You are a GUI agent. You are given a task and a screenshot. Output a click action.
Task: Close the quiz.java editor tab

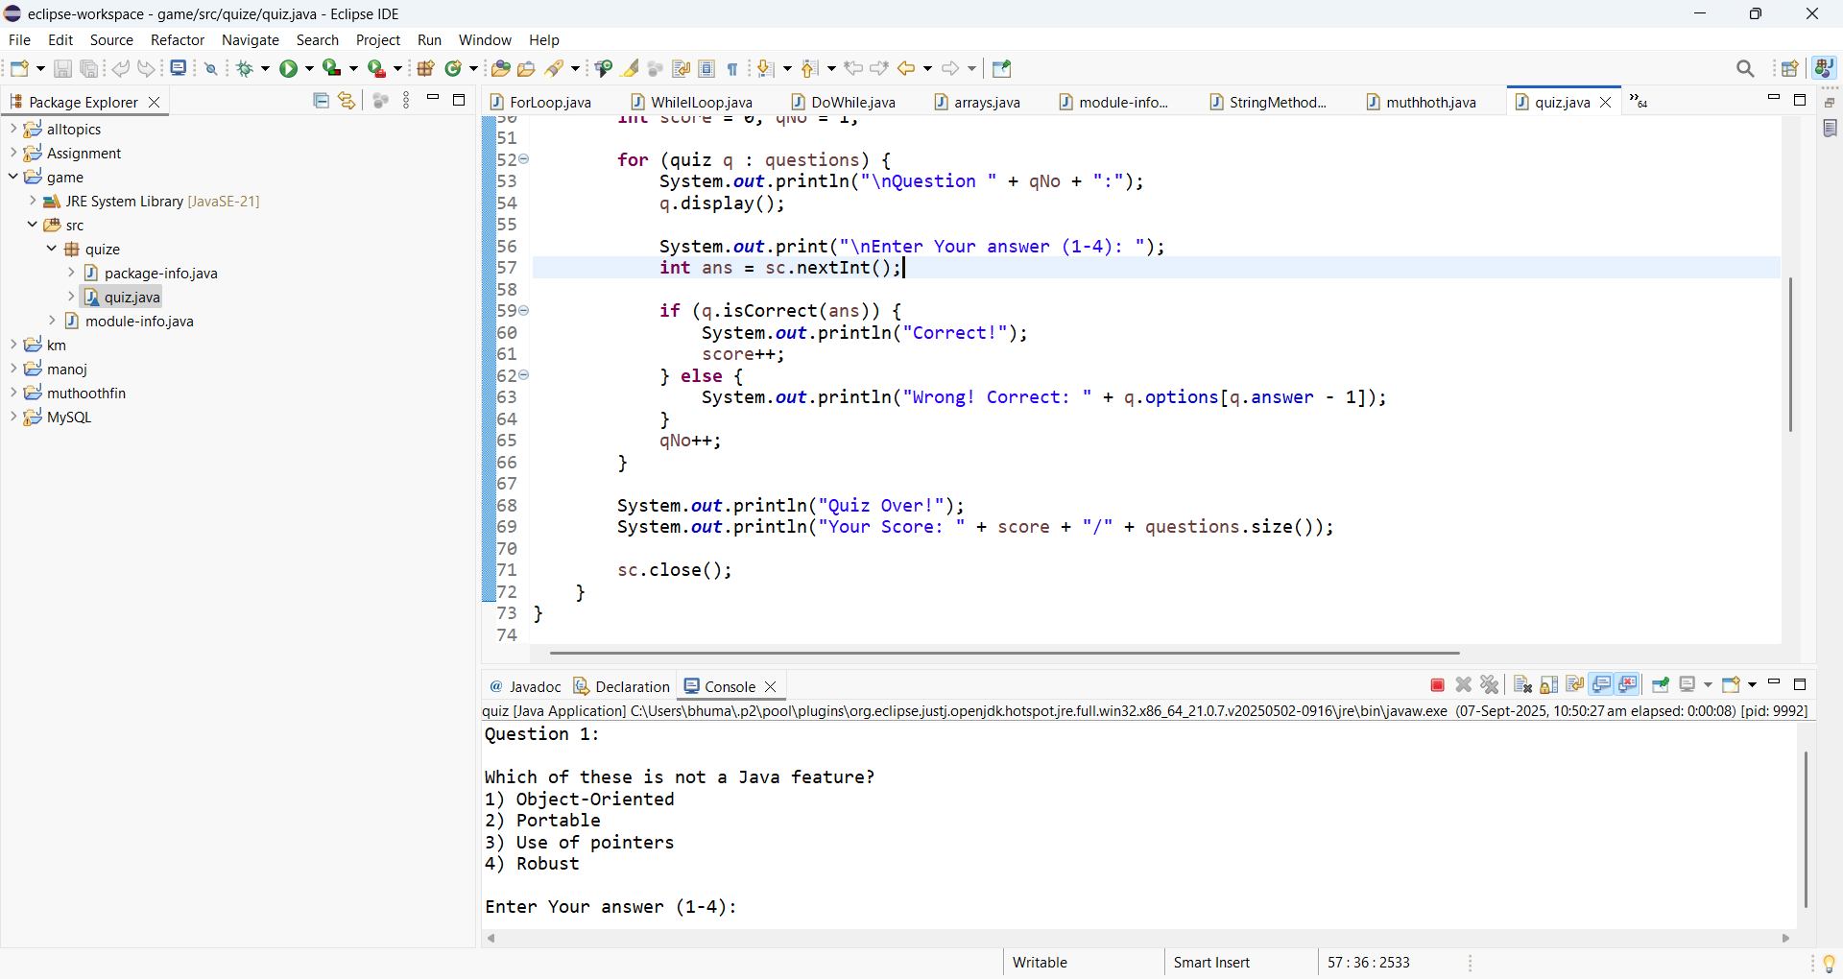pyautogui.click(x=1605, y=102)
